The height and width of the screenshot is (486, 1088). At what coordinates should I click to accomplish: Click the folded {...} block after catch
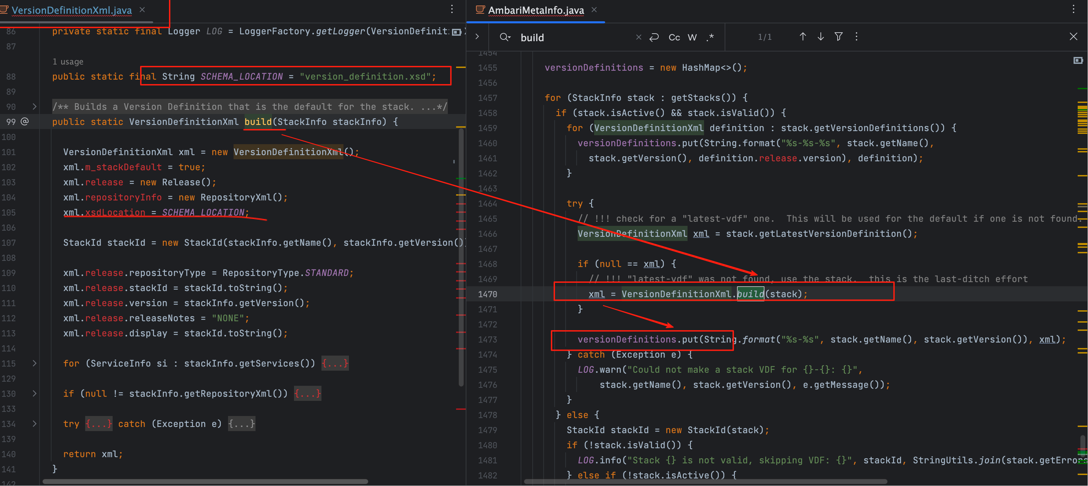click(241, 424)
